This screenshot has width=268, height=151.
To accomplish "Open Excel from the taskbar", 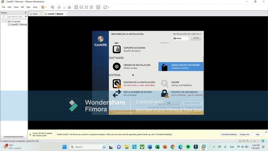I will [157, 147].
